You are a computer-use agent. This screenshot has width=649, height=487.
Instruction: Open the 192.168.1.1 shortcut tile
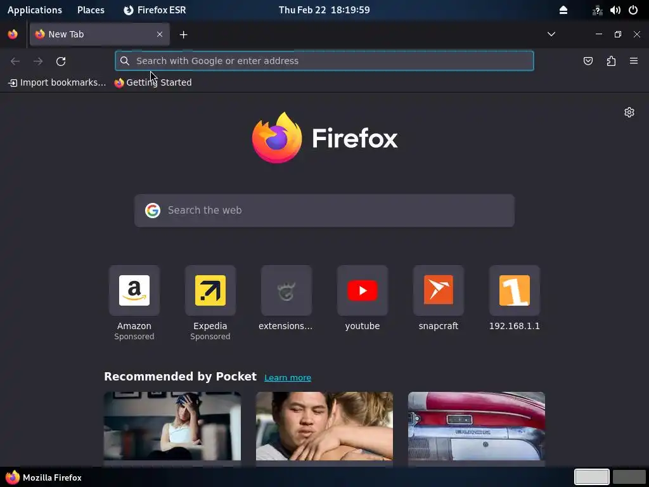pos(515,298)
